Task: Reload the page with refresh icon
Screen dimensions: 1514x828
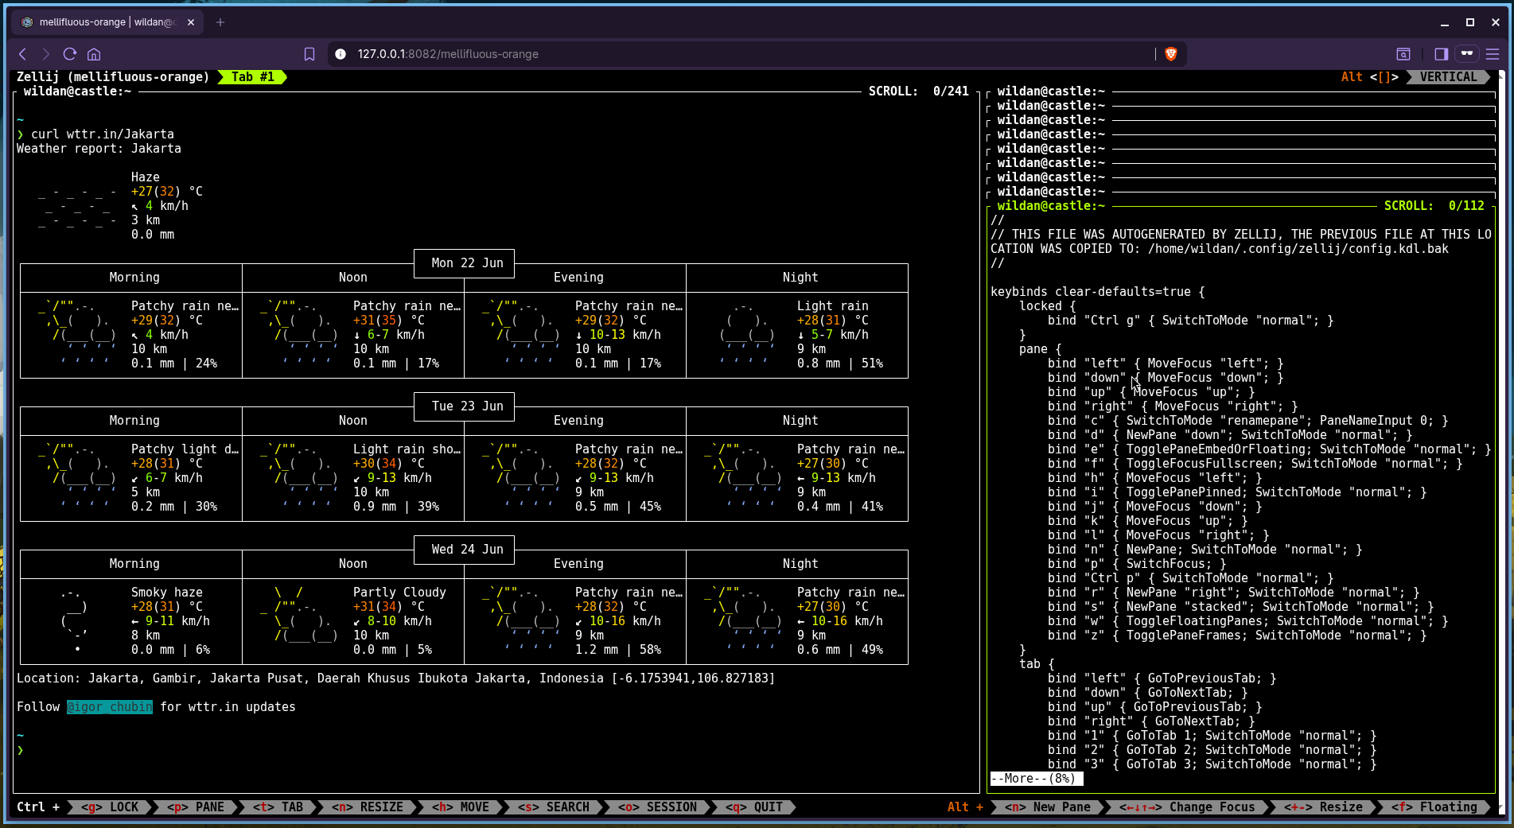Action: click(x=70, y=54)
